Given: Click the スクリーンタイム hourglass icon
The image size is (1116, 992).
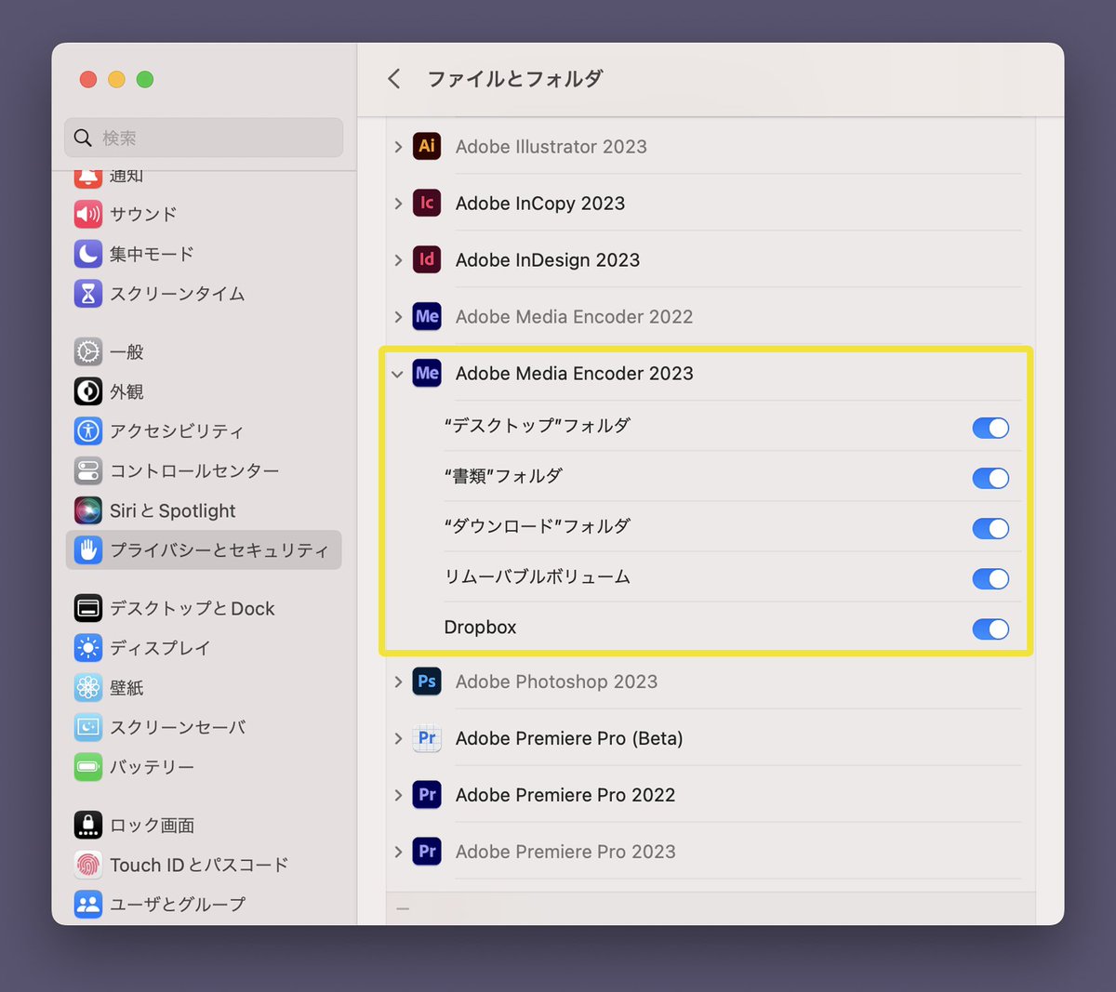Looking at the screenshot, I should pyautogui.click(x=88, y=294).
